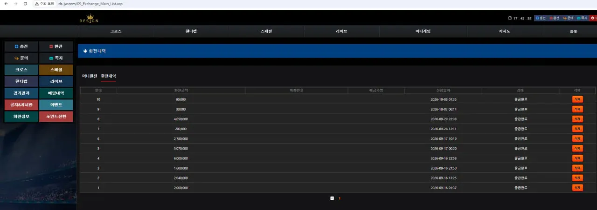Click the date 2026-09-29 22:38
This screenshot has width=597, height=210.
point(444,119)
